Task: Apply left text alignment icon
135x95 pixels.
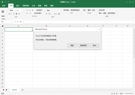Action: point(27,10)
